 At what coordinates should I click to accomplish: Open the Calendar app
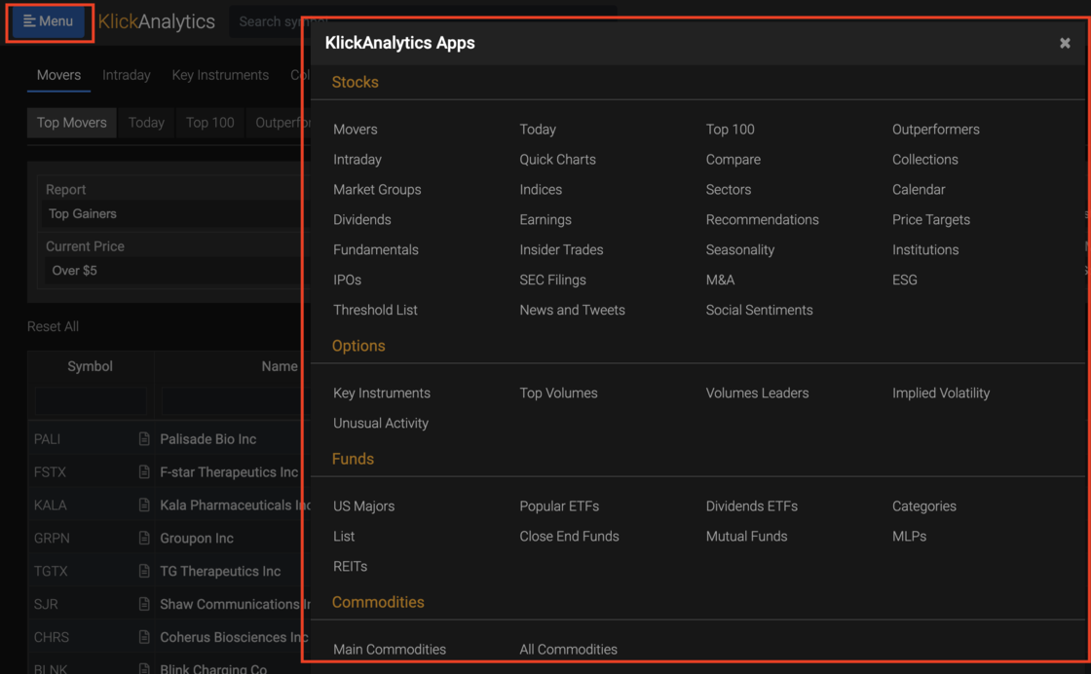919,189
